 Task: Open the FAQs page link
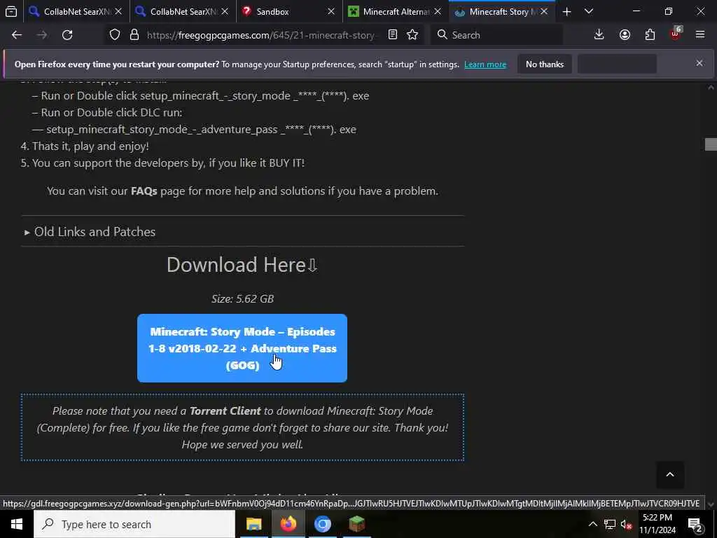click(x=144, y=191)
